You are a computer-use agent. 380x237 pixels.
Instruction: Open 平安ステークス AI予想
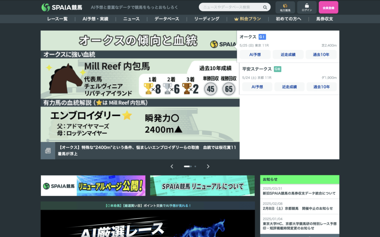click(257, 87)
